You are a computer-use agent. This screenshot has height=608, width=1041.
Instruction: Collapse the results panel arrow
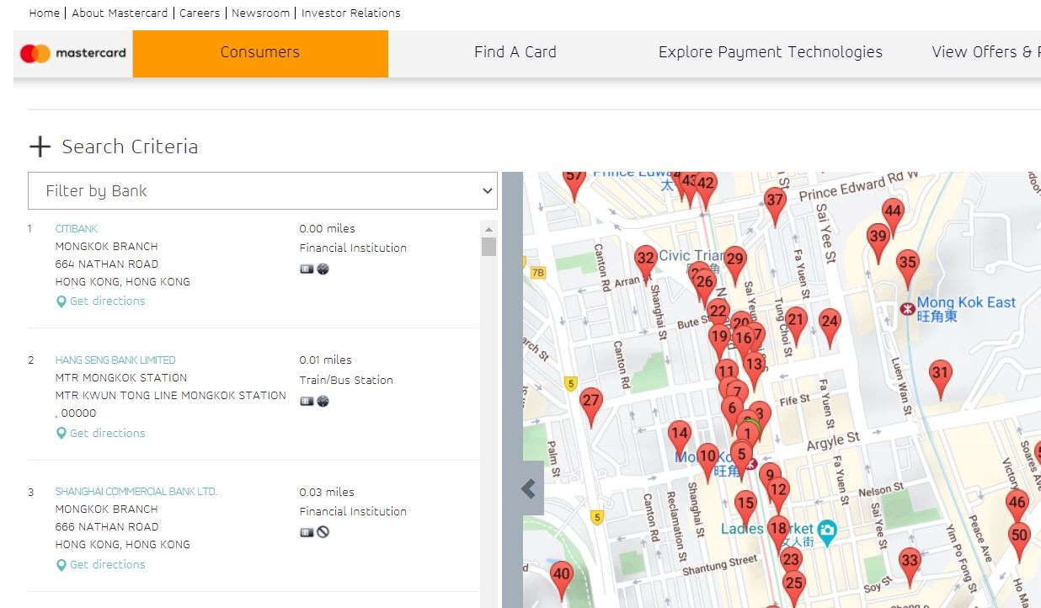pyautogui.click(x=529, y=488)
